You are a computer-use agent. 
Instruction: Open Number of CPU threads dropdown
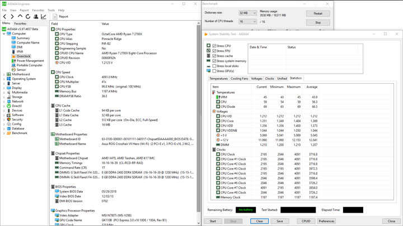pos(247,22)
